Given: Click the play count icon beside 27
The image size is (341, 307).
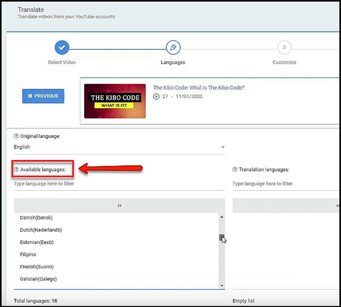Looking at the screenshot, I should (x=156, y=96).
